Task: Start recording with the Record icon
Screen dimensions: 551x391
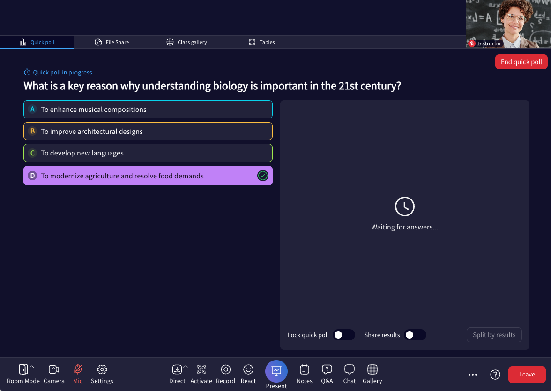Action: coord(225,370)
